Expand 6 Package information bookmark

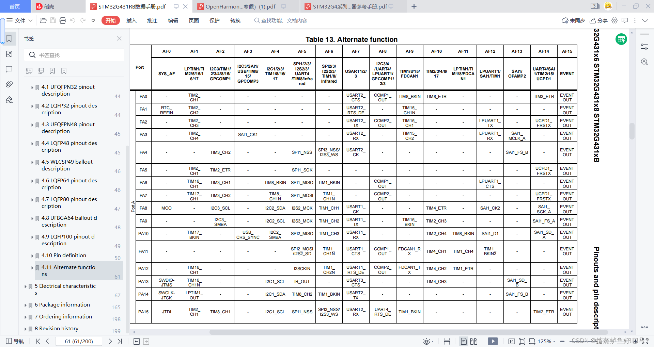(26, 305)
